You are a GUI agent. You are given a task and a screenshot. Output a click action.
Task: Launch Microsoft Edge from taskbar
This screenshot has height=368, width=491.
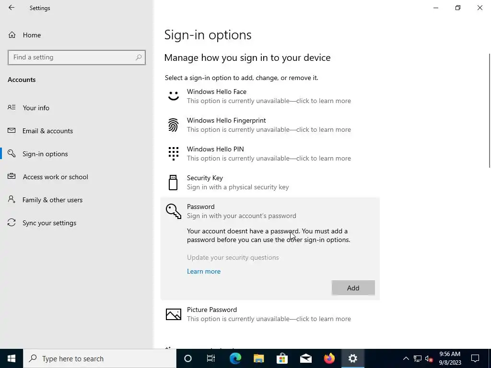[235, 358]
